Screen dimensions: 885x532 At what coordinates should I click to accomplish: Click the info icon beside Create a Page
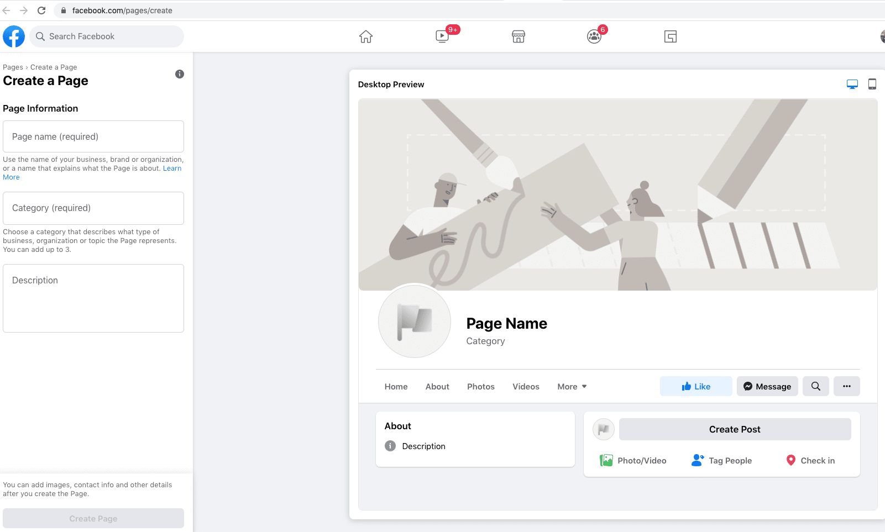(x=179, y=73)
